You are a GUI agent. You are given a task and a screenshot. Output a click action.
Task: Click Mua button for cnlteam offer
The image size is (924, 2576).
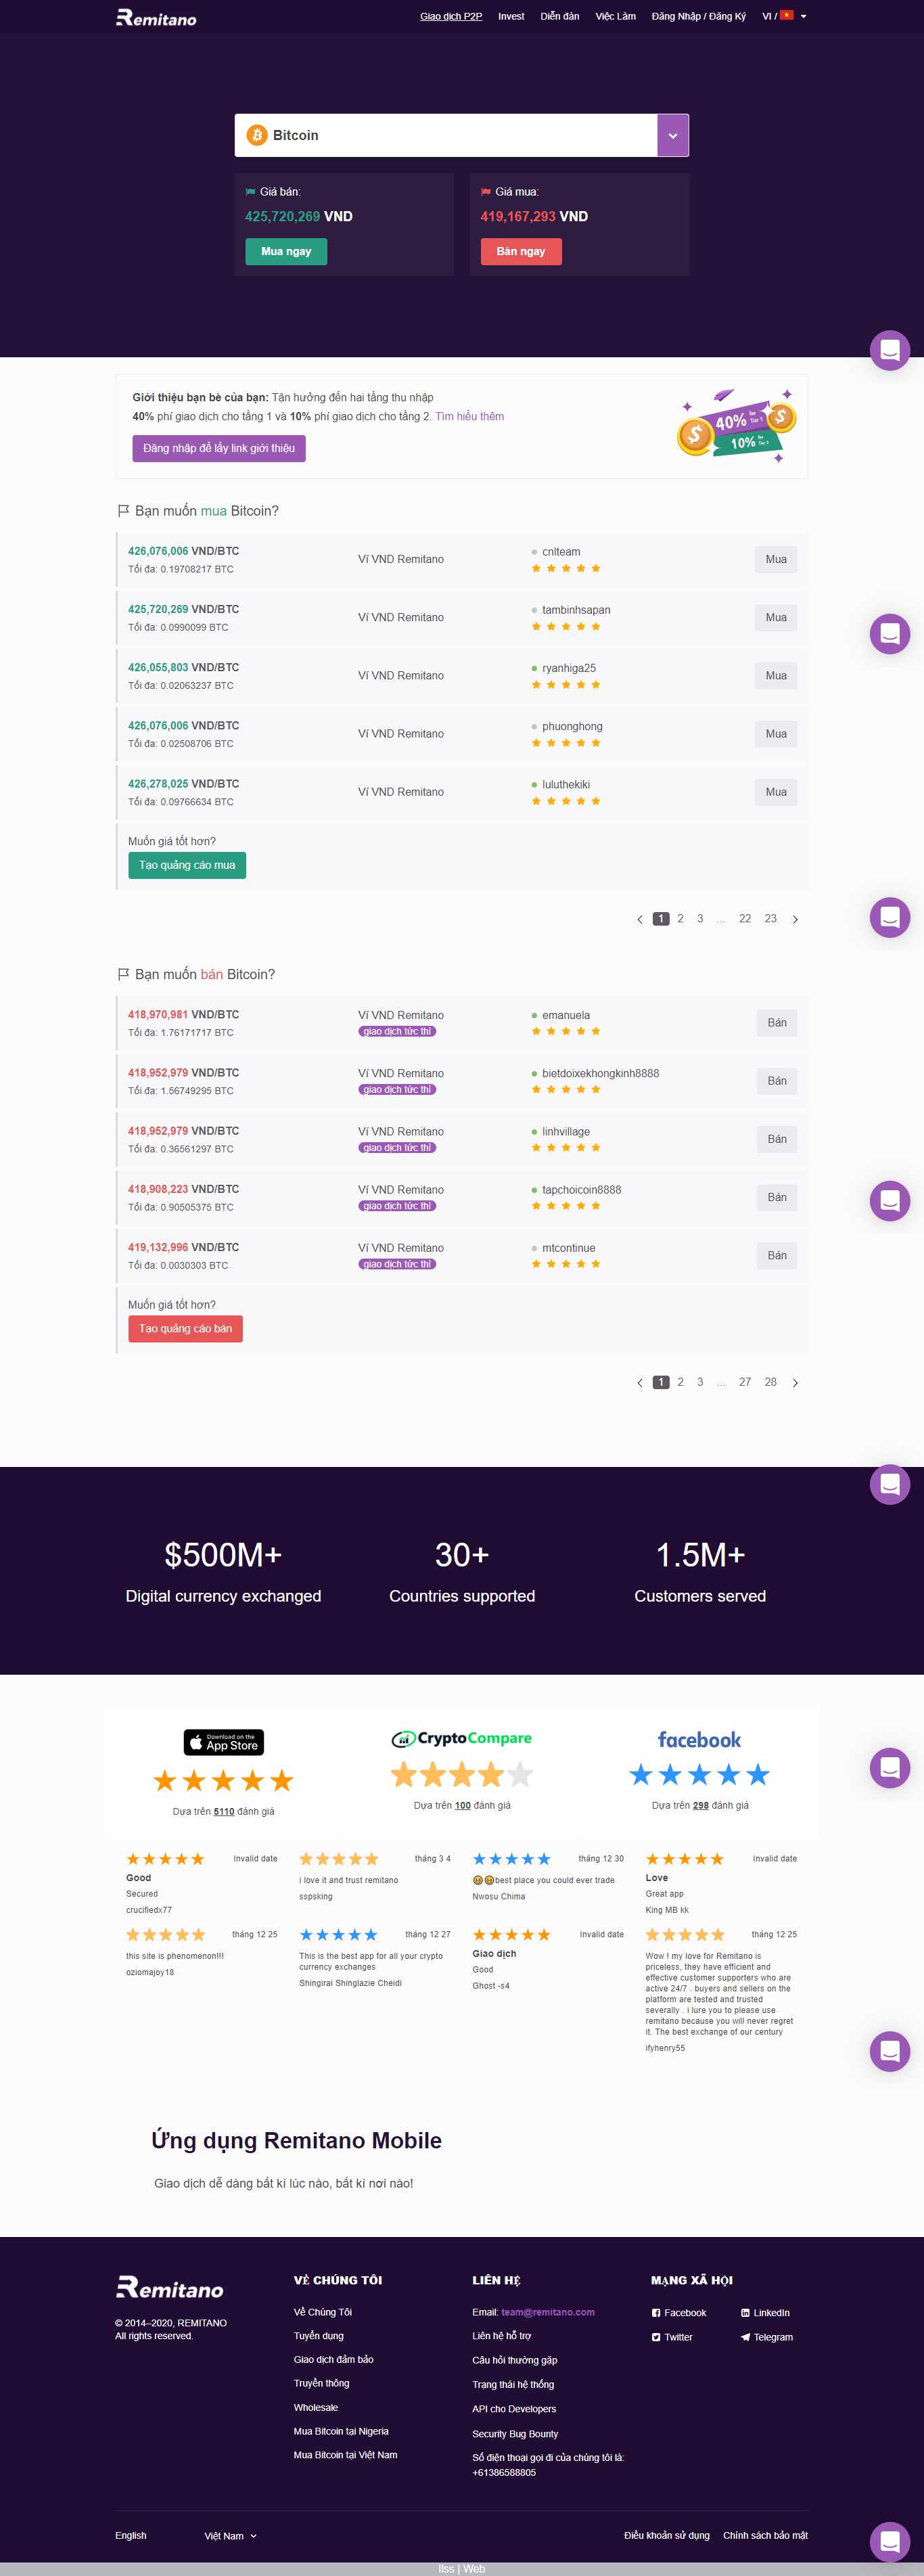[x=776, y=559]
